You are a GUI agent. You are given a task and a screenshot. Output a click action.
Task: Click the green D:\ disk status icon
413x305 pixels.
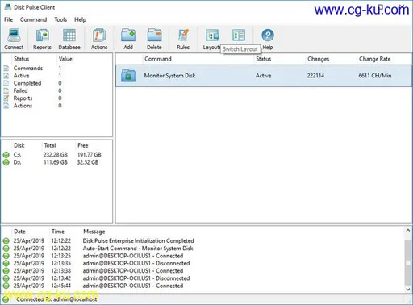[6, 162]
